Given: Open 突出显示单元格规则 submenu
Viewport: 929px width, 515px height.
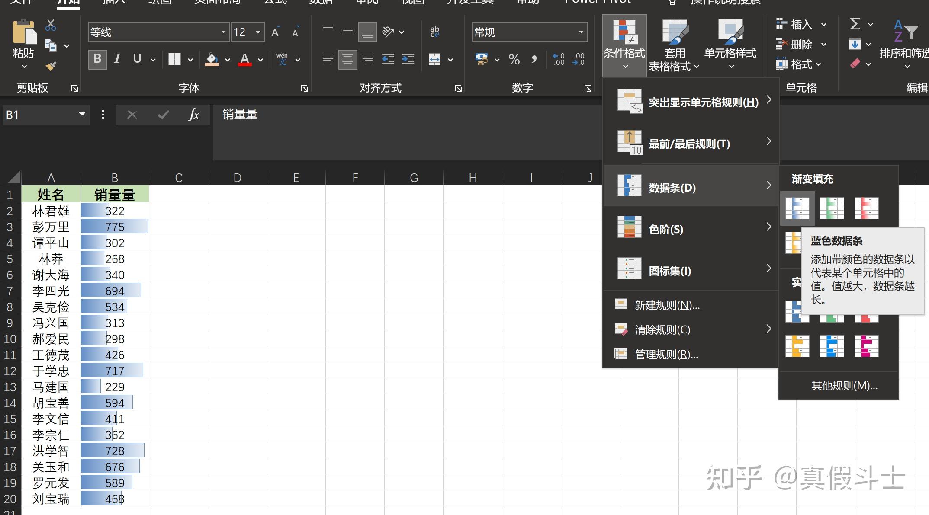Looking at the screenshot, I should point(691,102).
